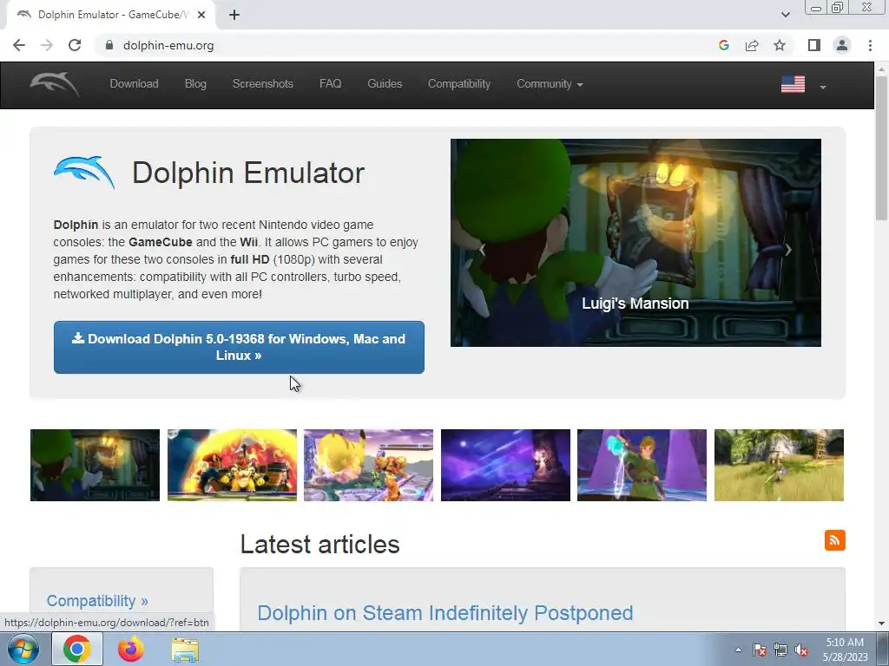Open the Luigi's Mansion carousel image
The image size is (889, 666).
(x=635, y=243)
